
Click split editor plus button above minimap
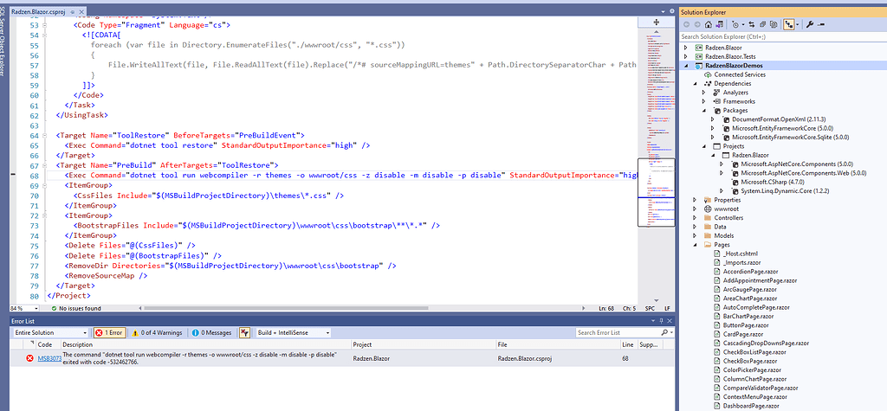pos(657,22)
